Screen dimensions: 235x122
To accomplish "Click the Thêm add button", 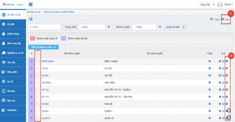I will tap(215, 19).
